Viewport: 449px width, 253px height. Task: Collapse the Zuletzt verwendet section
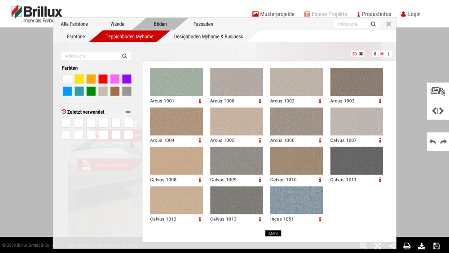coord(128,112)
